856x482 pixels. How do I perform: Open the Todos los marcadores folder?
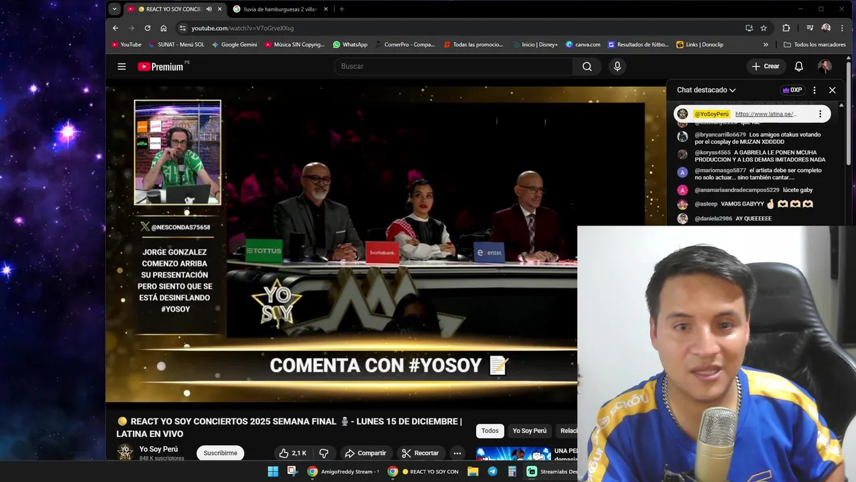[x=815, y=45]
